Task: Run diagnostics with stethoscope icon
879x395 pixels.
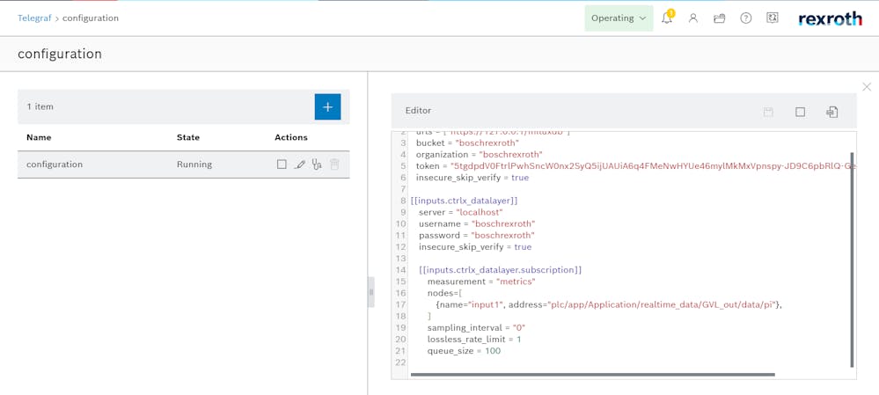Action: (317, 165)
